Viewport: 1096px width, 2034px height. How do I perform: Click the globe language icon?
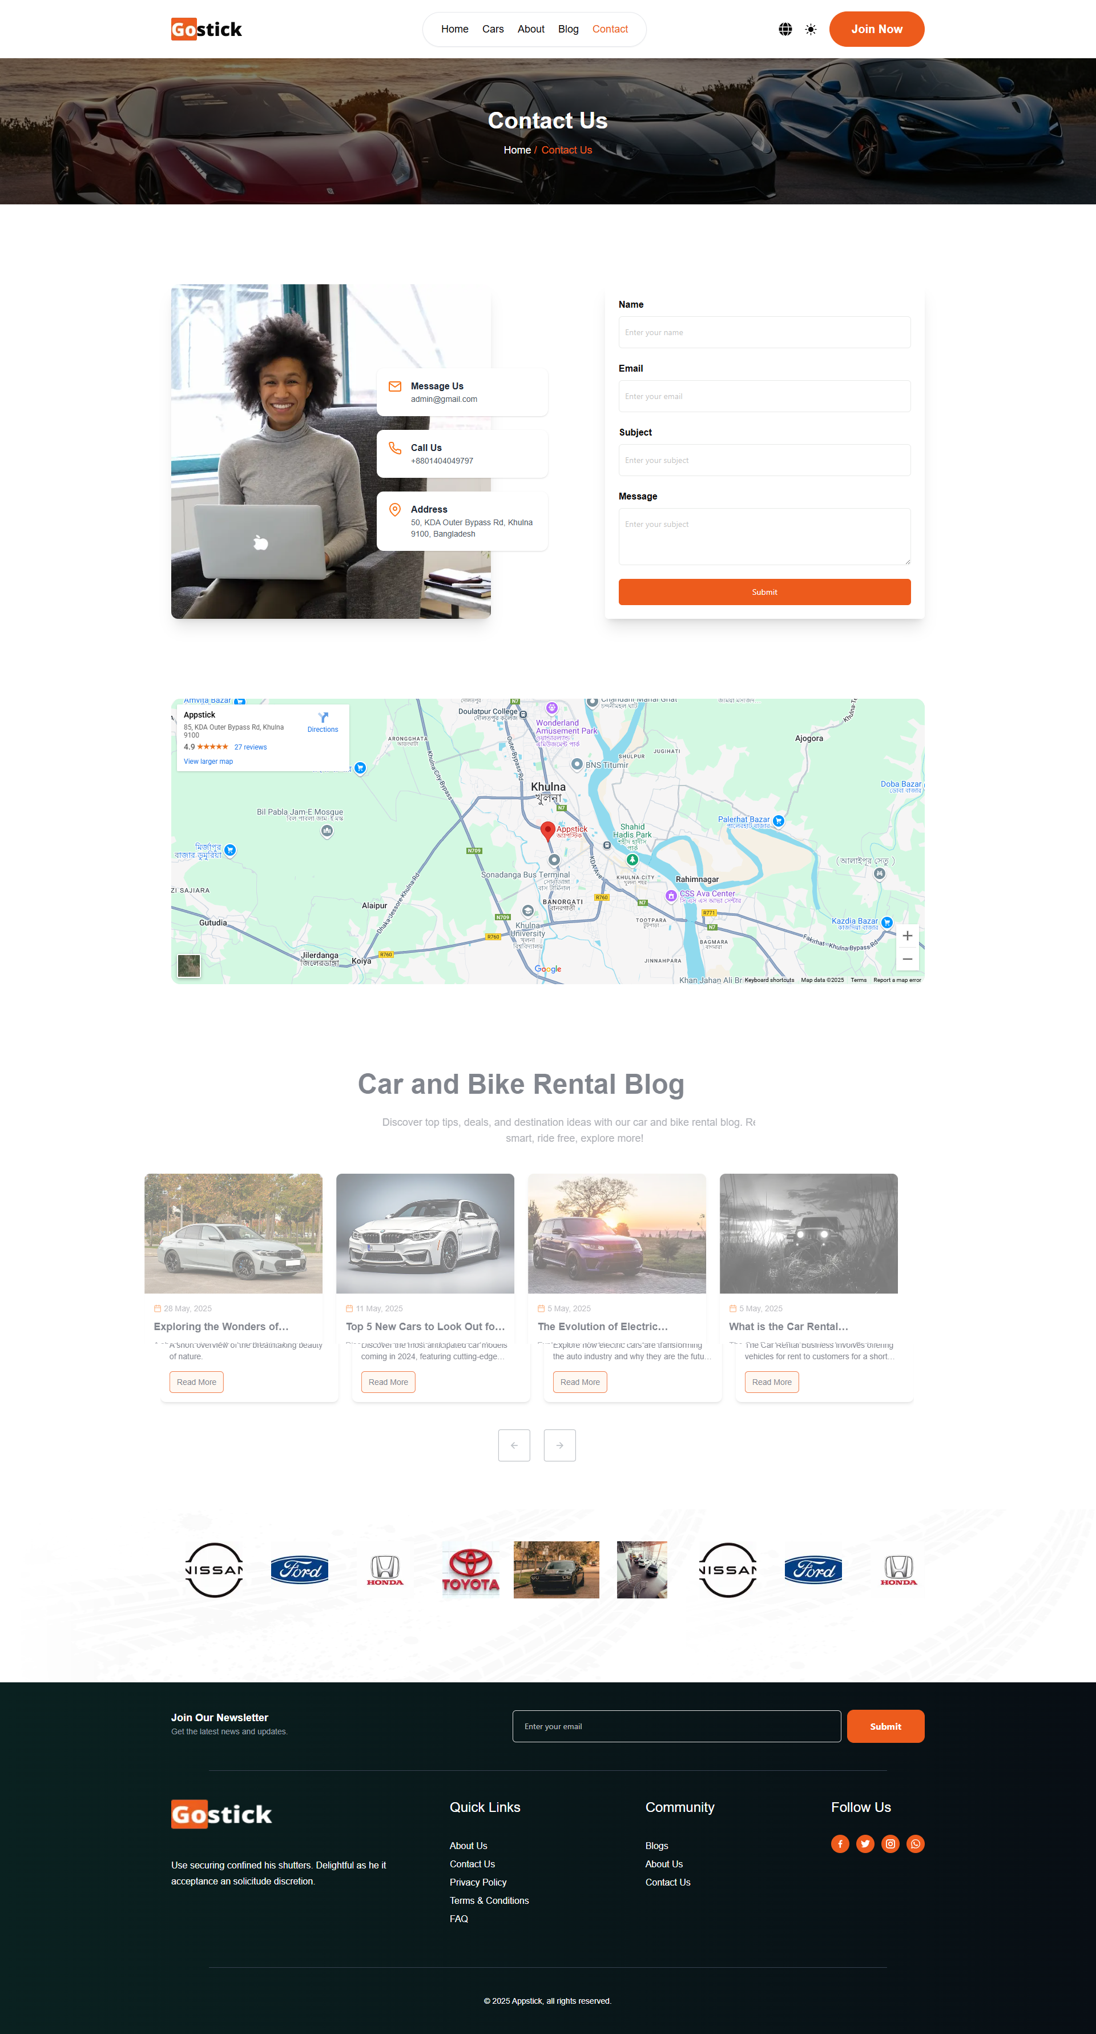coord(785,29)
